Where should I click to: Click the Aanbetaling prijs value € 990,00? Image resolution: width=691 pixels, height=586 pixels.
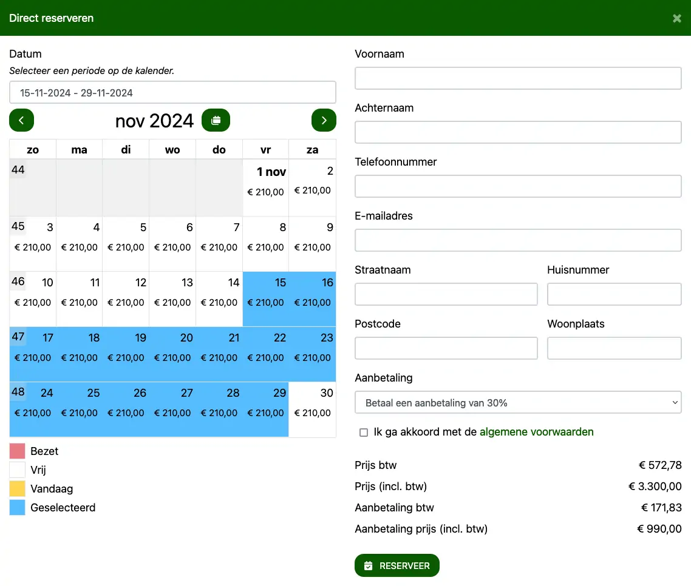[659, 529]
